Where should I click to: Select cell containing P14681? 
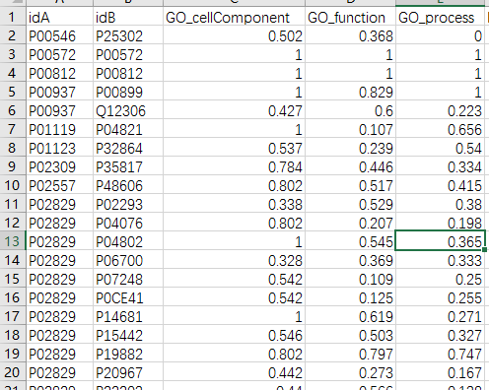click(x=128, y=316)
